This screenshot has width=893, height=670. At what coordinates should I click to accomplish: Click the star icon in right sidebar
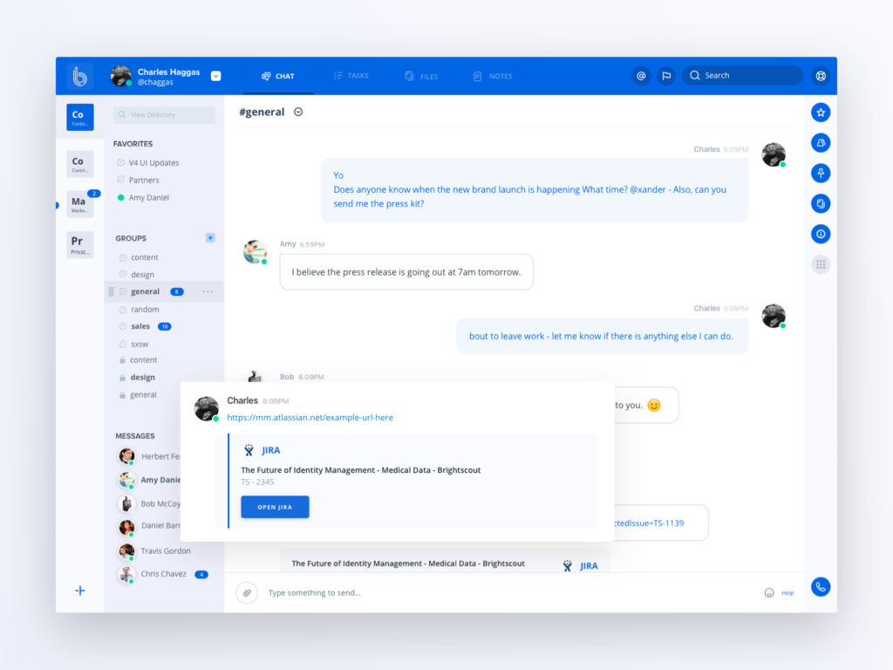coord(821,113)
